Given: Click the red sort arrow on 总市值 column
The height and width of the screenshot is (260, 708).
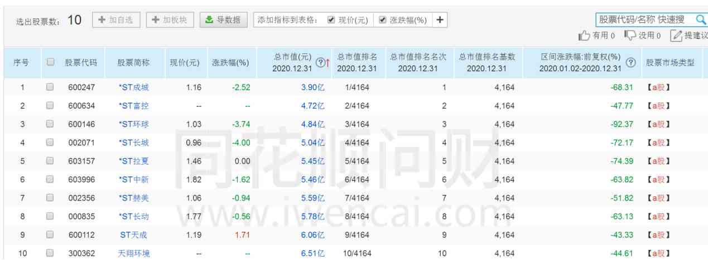Looking at the screenshot, I should click(x=328, y=62).
